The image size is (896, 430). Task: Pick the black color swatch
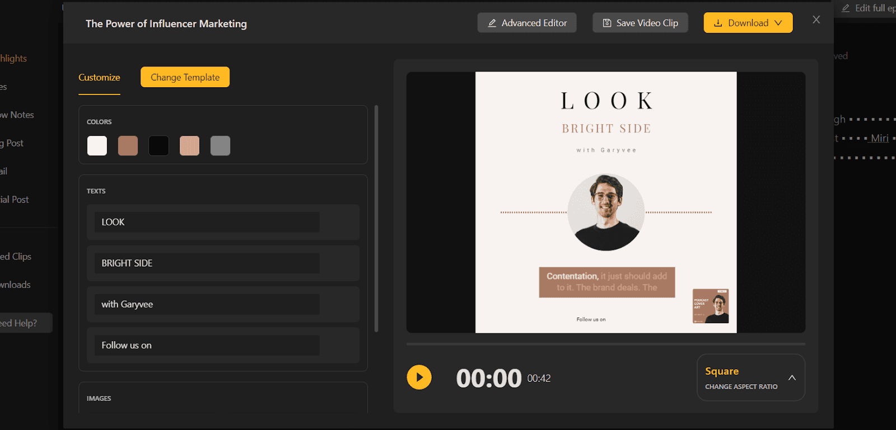(158, 146)
